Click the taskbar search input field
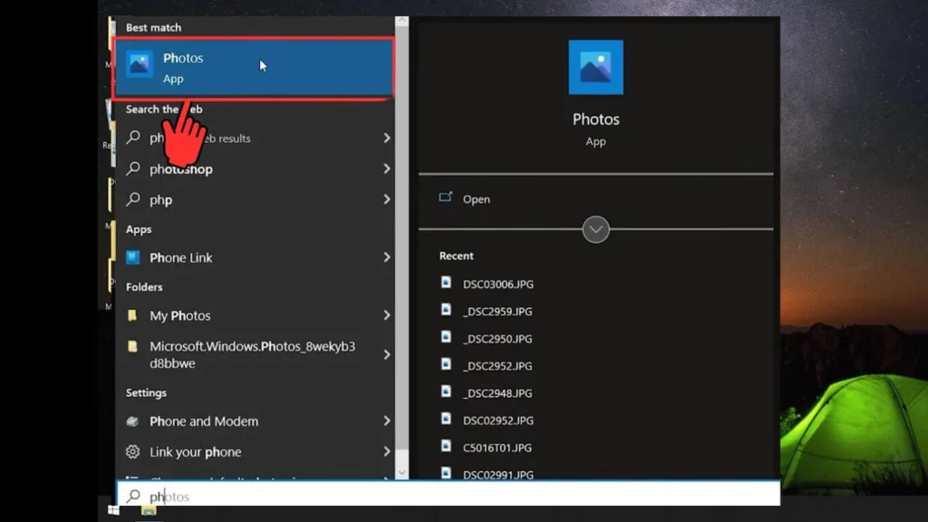This screenshot has width=928, height=522. pyautogui.click(x=448, y=496)
